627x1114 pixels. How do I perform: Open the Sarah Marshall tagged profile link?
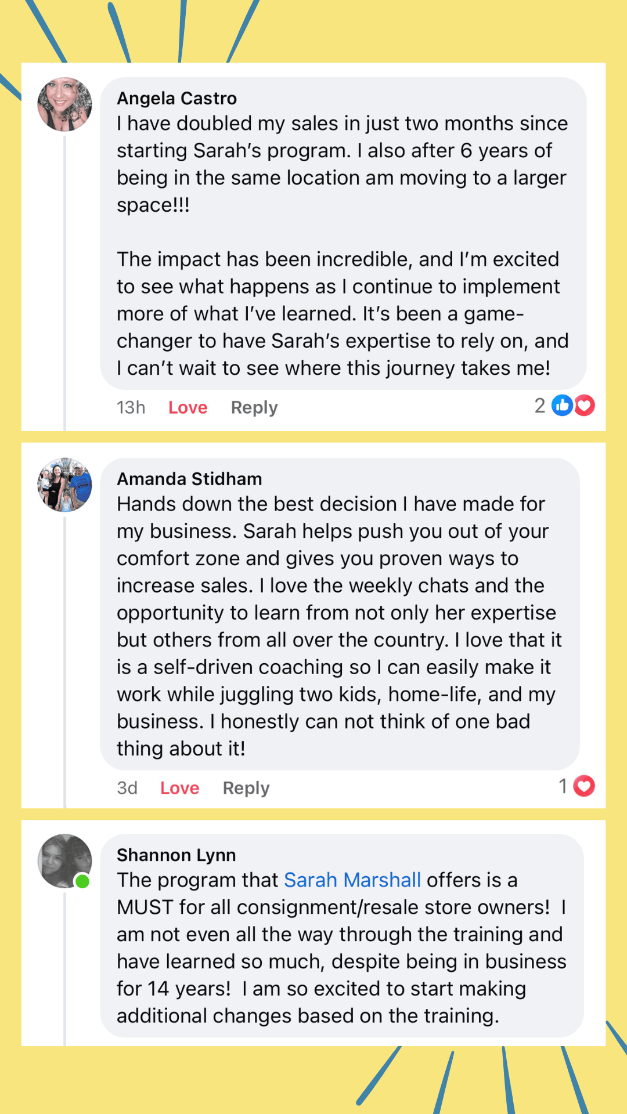coord(352,880)
